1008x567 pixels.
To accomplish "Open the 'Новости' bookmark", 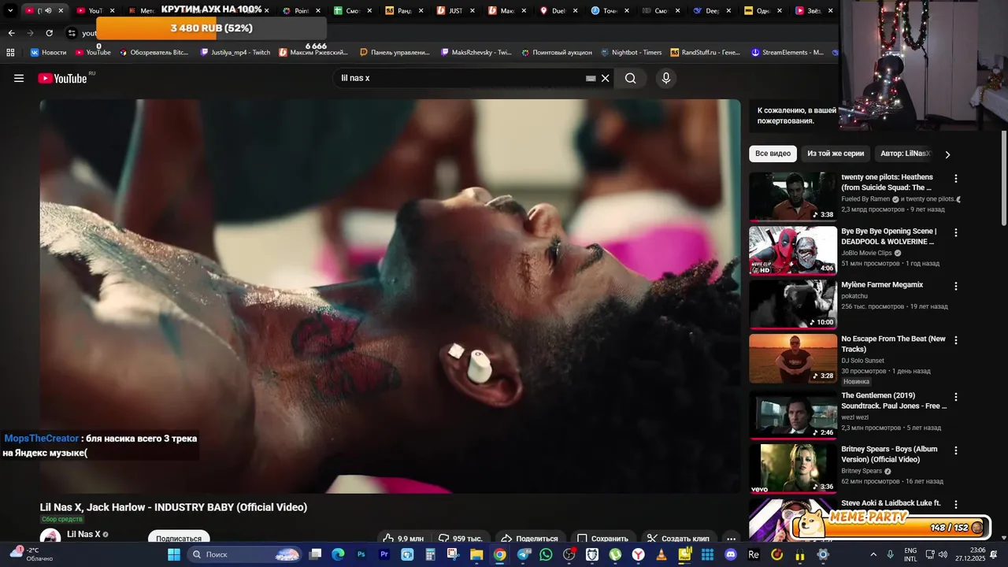I will [x=48, y=53].
